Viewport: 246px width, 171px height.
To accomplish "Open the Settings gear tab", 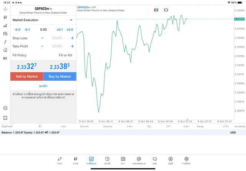I will pos(186,160).
